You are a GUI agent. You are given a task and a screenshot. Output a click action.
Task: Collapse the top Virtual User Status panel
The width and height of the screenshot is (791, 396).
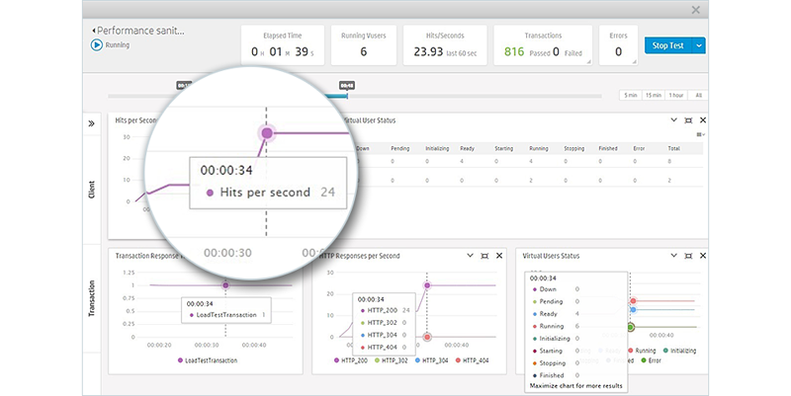tap(674, 119)
